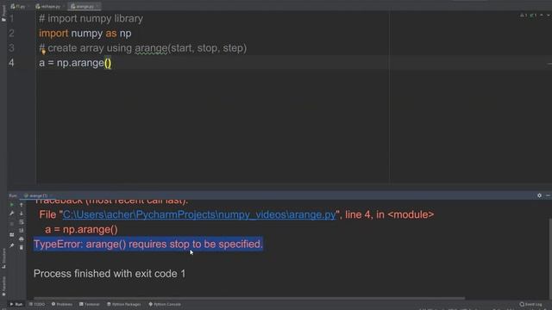
Task: Click the highlighted TypeError message line
Action: (x=148, y=245)
